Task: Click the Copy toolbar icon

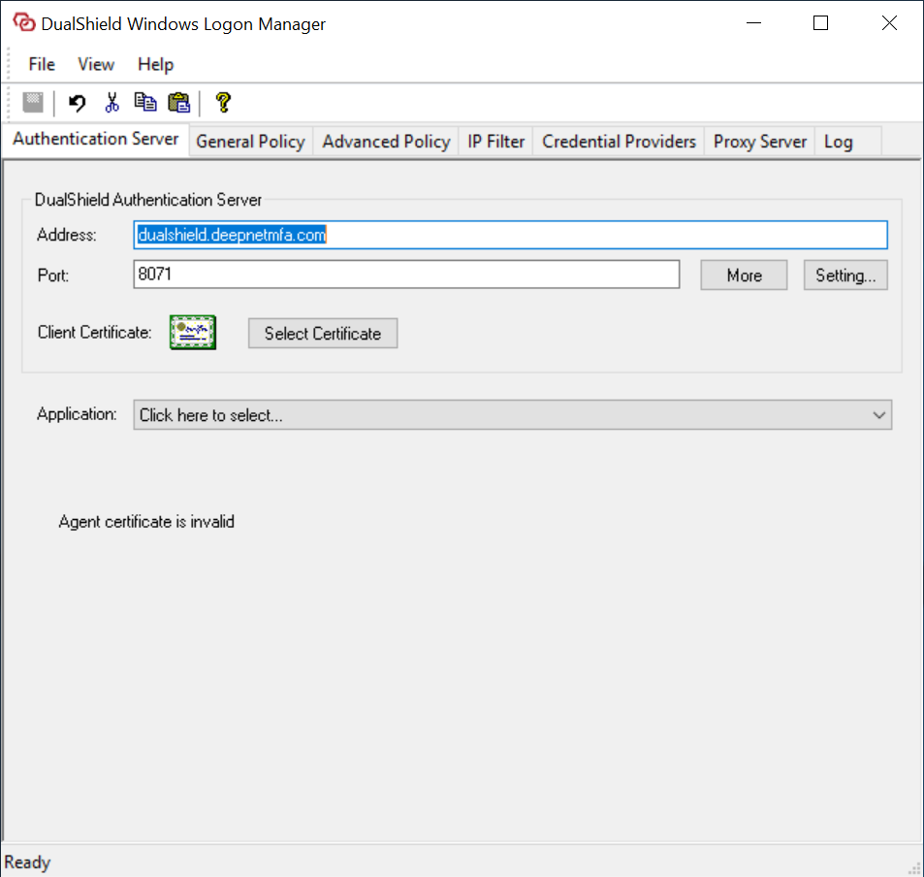Action: click(145, 102)
